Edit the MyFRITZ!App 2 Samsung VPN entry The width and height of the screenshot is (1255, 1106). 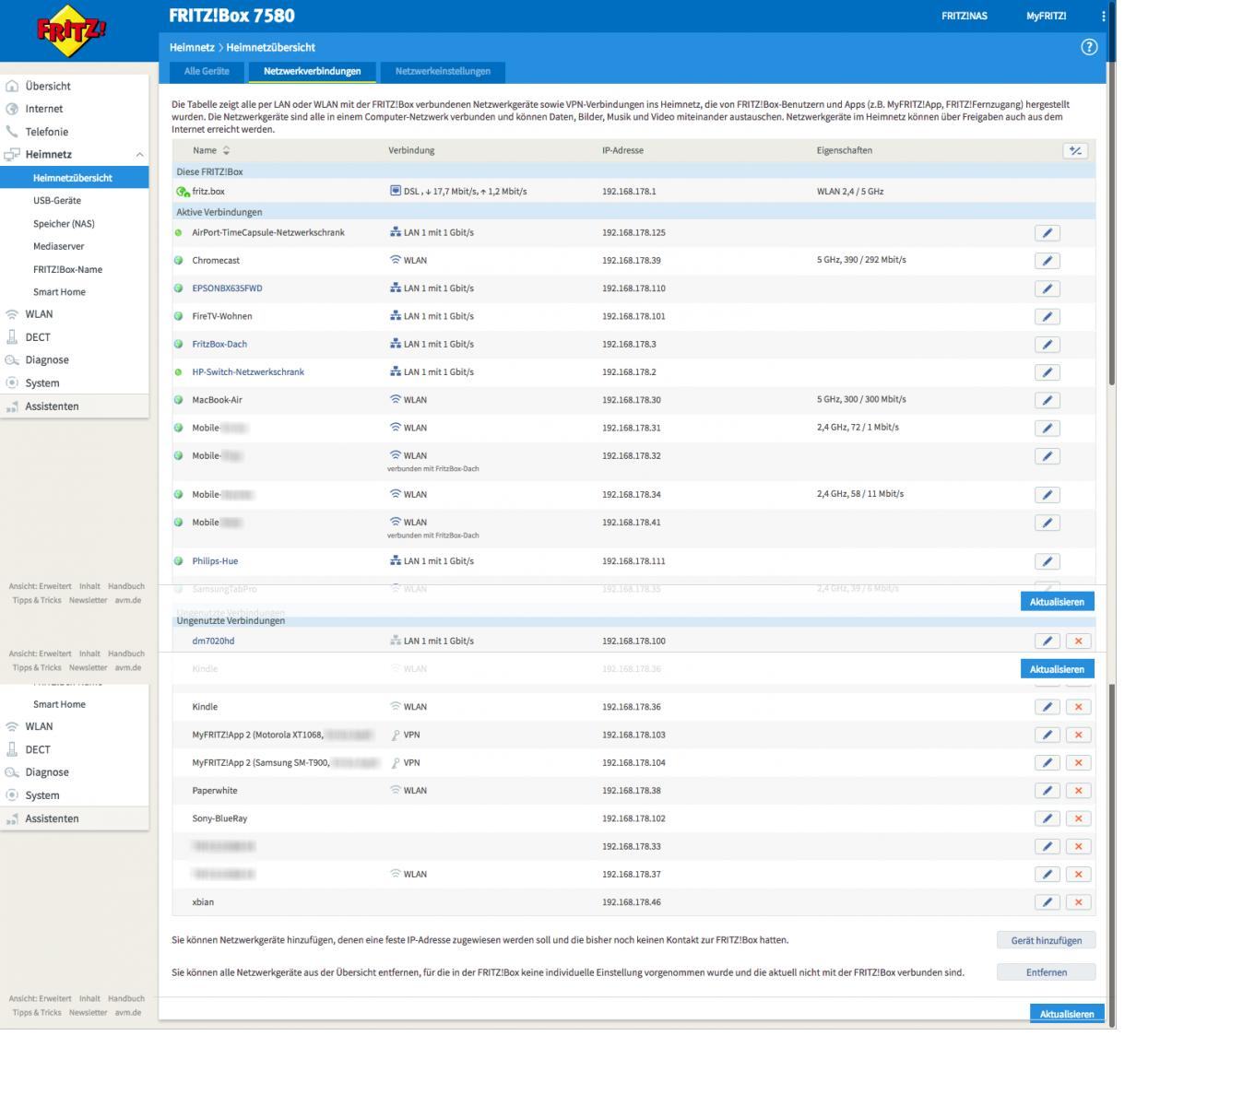tap(1047, 763)
